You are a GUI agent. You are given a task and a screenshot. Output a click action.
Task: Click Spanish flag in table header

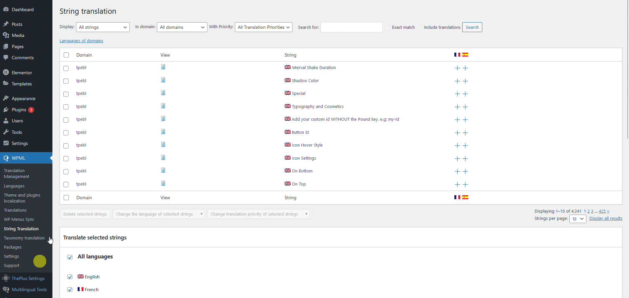465,55
